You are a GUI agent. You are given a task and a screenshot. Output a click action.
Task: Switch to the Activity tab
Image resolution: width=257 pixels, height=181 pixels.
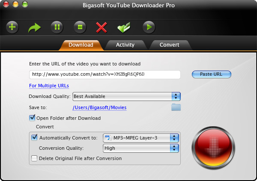[x=125, y=45]
